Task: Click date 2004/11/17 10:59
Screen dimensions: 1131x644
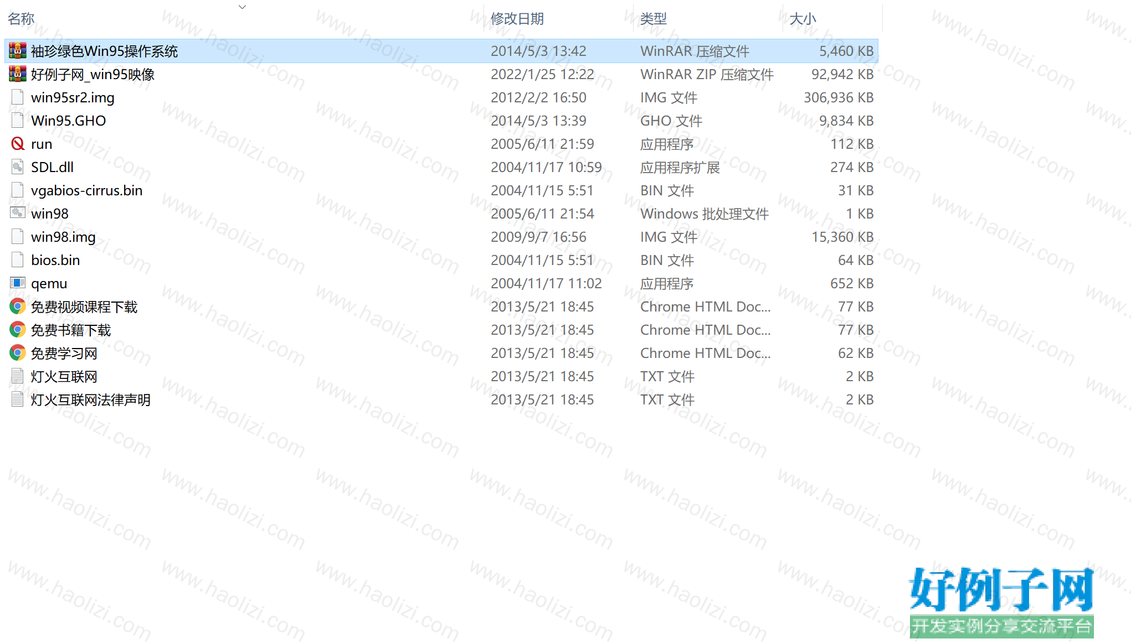Action: coord(546,168)
